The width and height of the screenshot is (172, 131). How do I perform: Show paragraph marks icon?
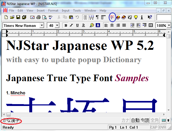click(x=97, y=17)
